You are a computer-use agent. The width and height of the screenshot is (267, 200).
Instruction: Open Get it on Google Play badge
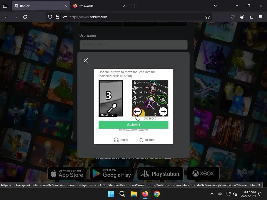coord(112,173)
